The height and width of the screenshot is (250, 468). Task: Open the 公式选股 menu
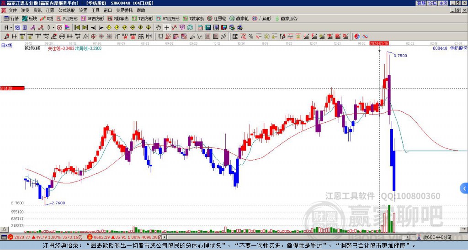[67, 10]
